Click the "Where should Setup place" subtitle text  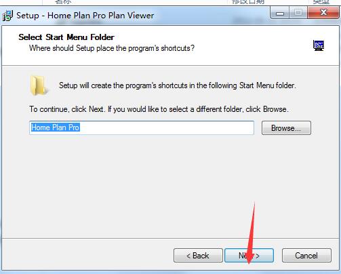(x=112, y=48)
